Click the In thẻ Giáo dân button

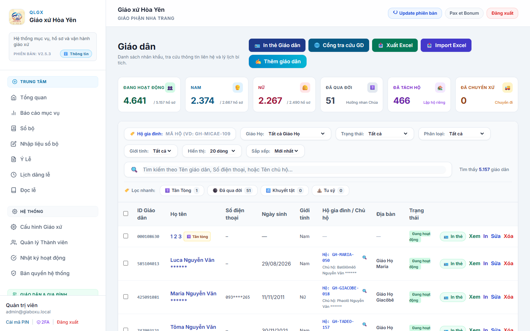pyautogui.click(x=277, y=45)
